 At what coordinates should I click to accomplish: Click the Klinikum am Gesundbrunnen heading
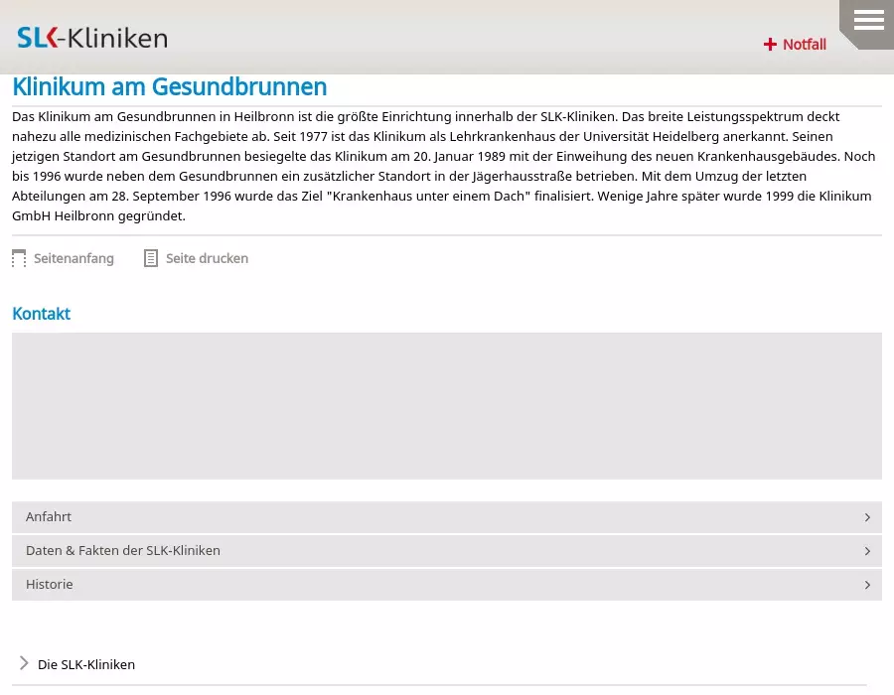click(x=170, y=87)
